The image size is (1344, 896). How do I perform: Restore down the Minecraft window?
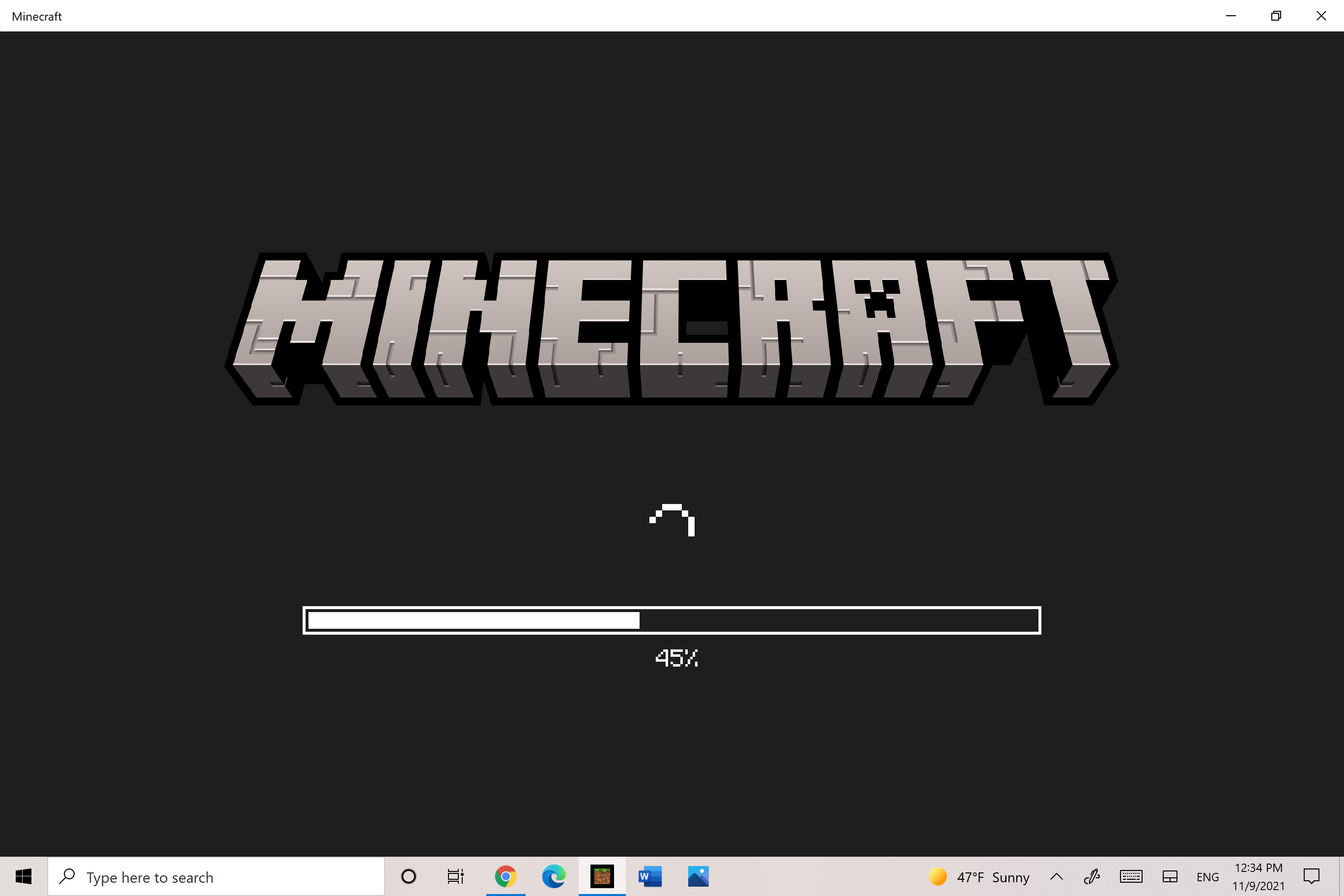(x=1276, y=16)
